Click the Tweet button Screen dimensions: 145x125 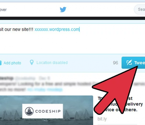(133, 63)
